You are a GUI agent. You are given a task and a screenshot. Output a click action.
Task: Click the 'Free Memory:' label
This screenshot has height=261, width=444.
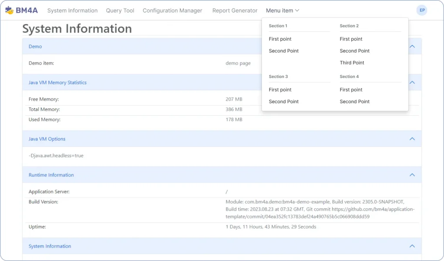pos(44,99)
